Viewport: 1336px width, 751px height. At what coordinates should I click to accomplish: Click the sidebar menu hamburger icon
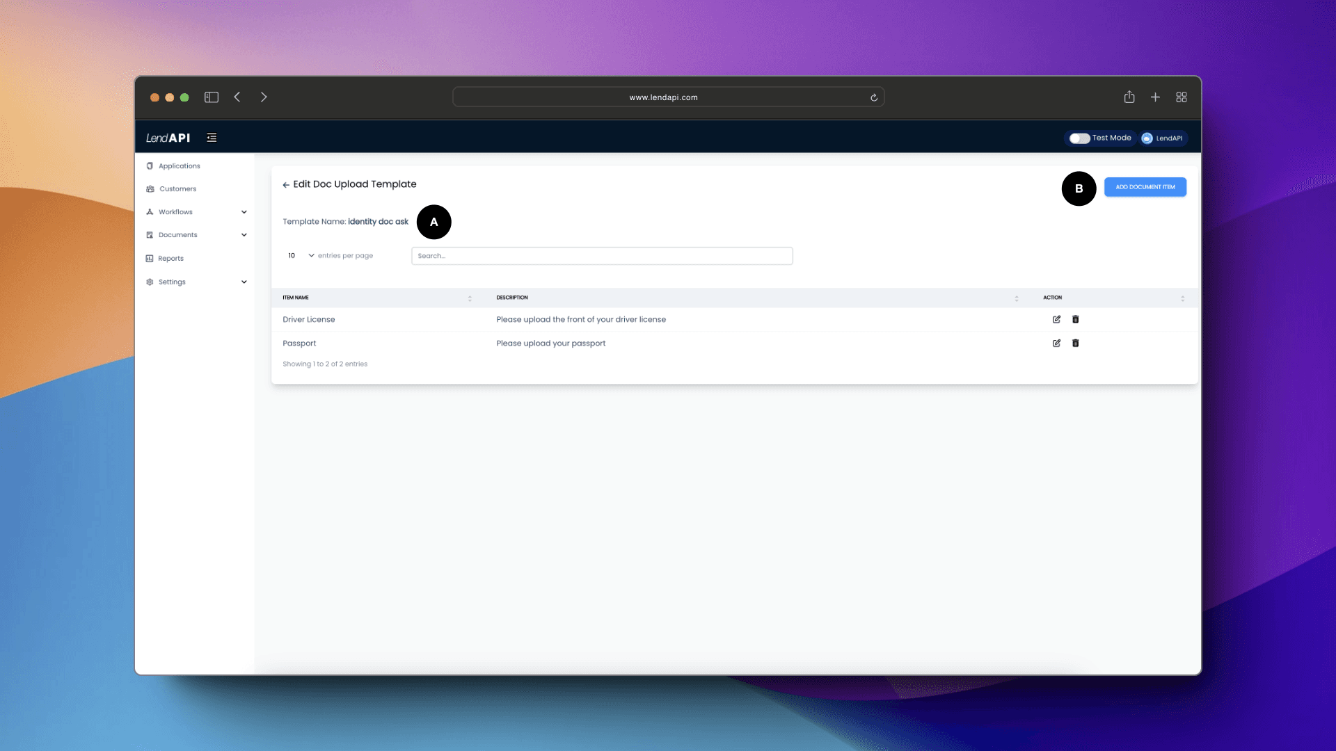click(x=211, y=138)
